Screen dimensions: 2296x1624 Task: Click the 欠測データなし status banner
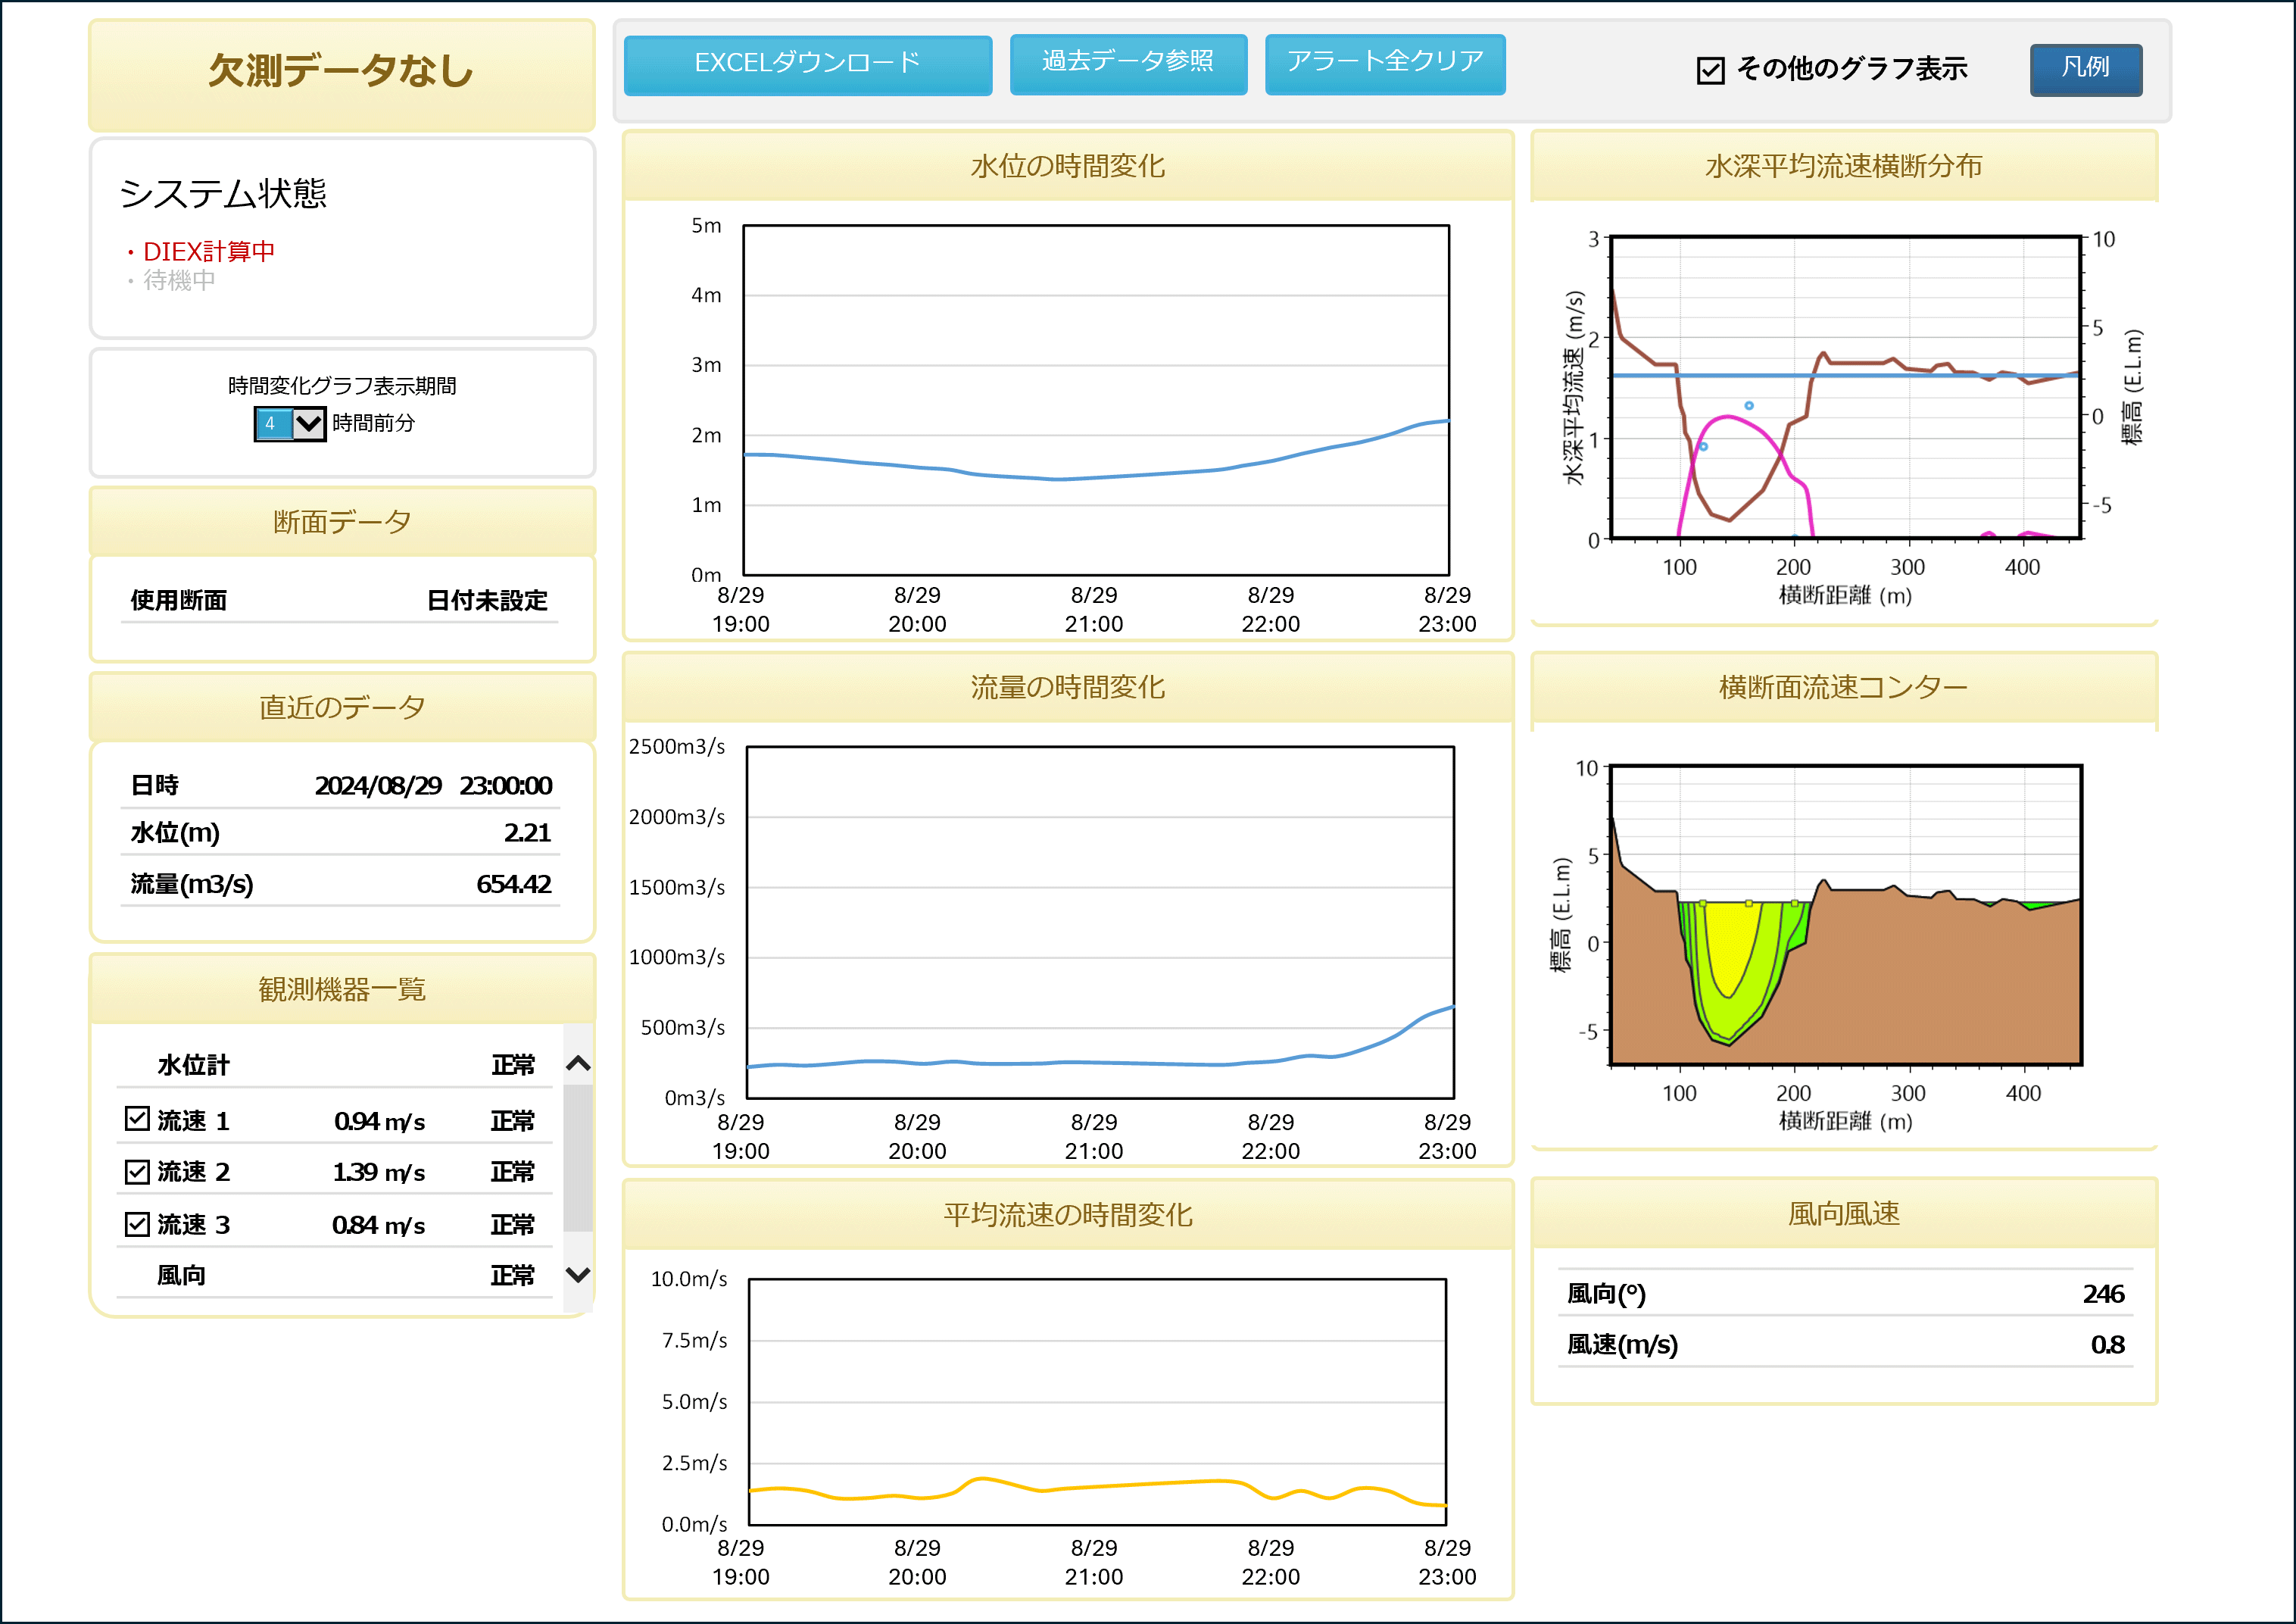(341, 72)
